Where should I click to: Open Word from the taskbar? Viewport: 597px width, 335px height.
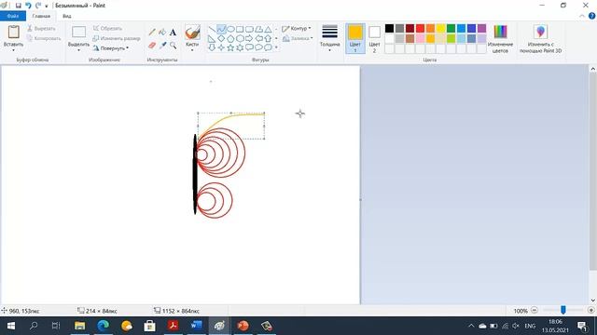pos(197,326)
